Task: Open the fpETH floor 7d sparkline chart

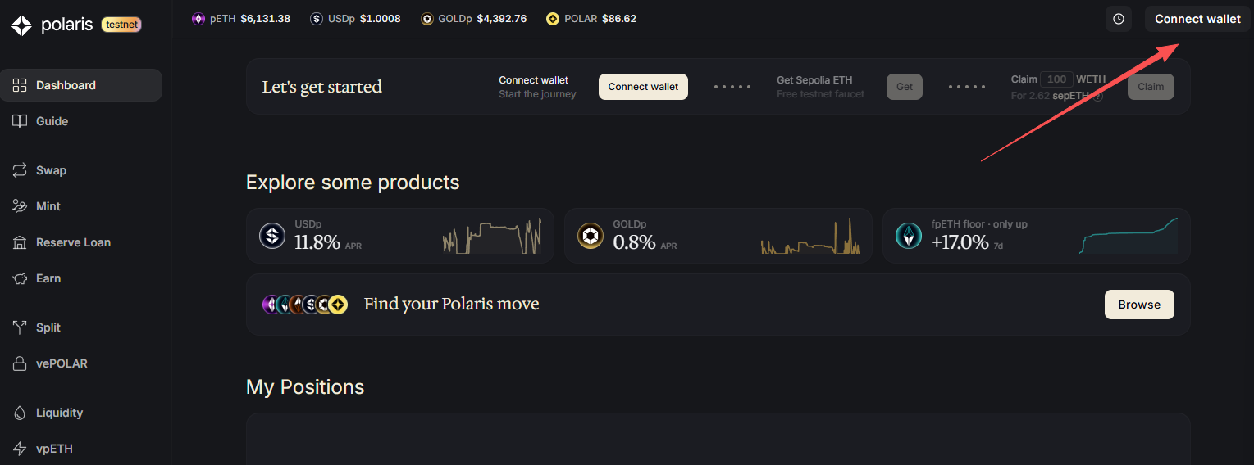Action: click(x=1129, y=236)
